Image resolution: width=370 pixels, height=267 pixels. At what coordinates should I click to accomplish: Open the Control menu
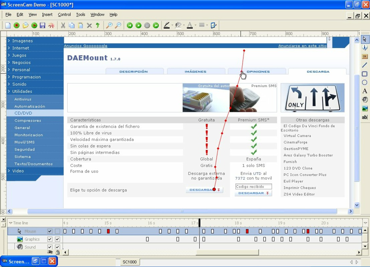click(64, 15)
